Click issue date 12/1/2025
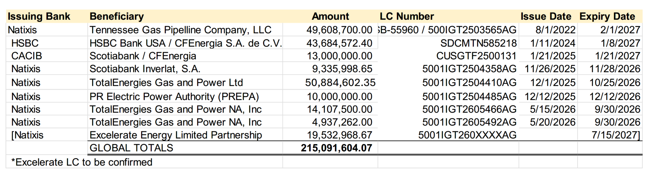This screenshot has height=174, width=650. pos(553,82)
